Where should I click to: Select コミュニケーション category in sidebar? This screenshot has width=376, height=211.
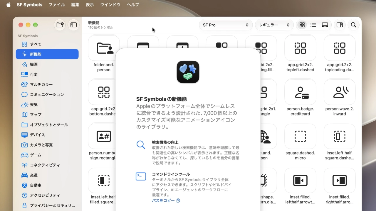pos(47,94)
